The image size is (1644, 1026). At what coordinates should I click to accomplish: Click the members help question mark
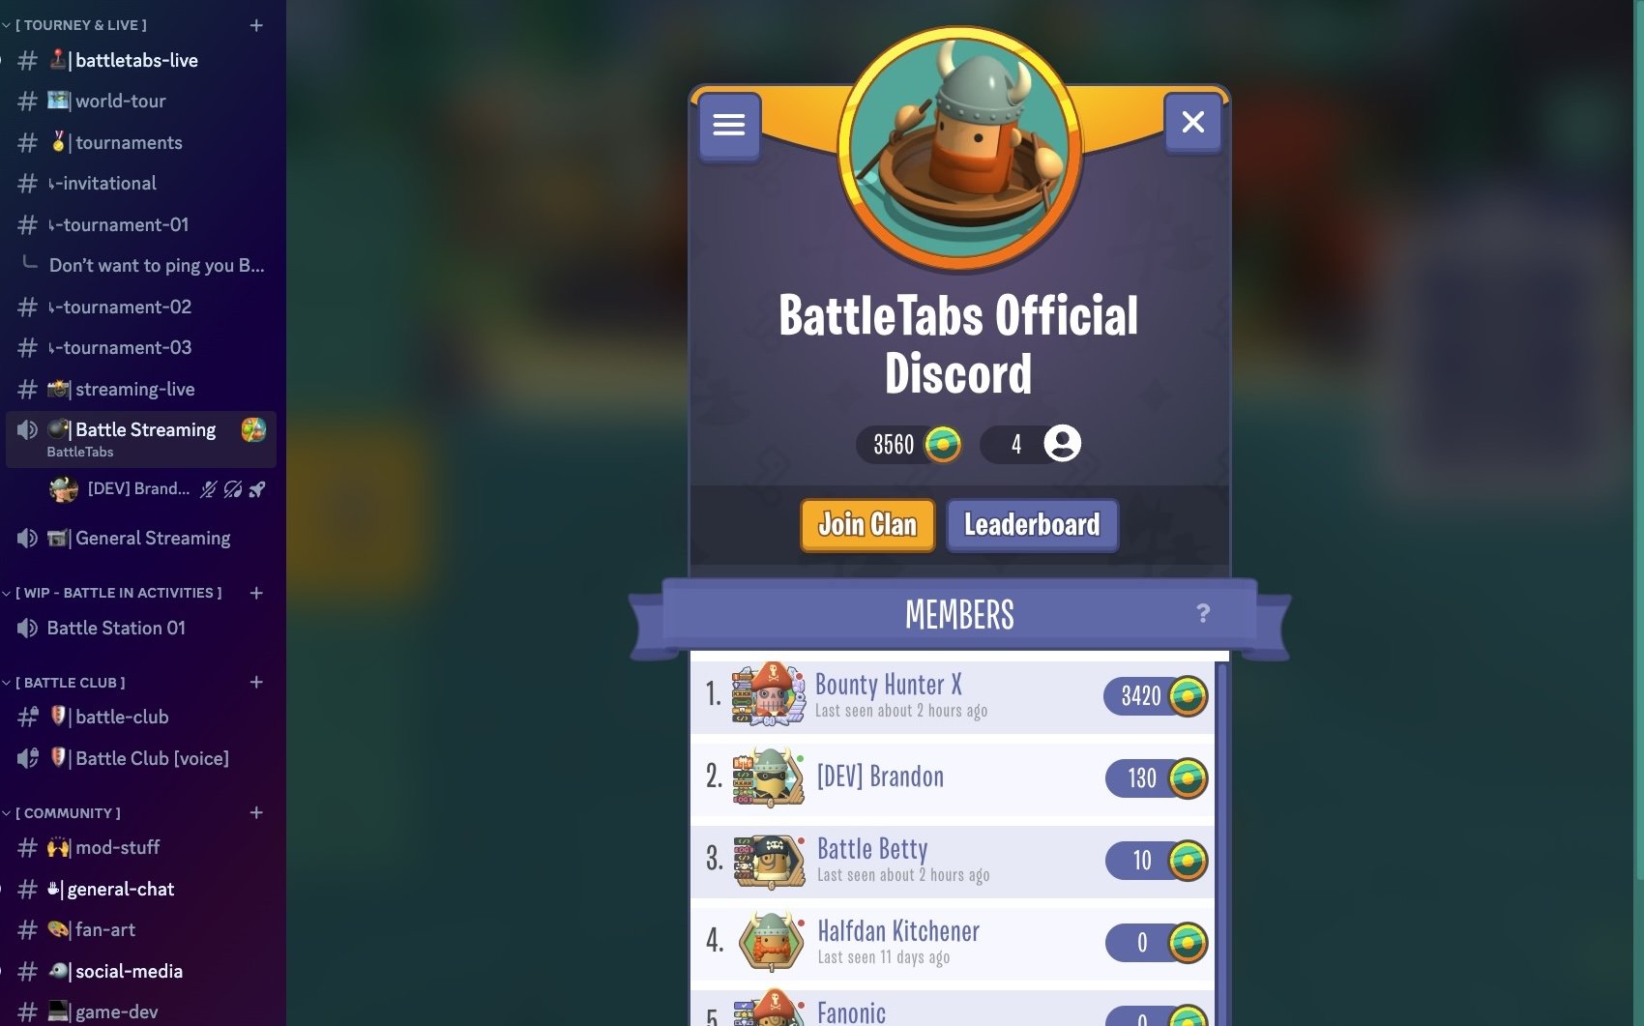tap(1203, 613)
